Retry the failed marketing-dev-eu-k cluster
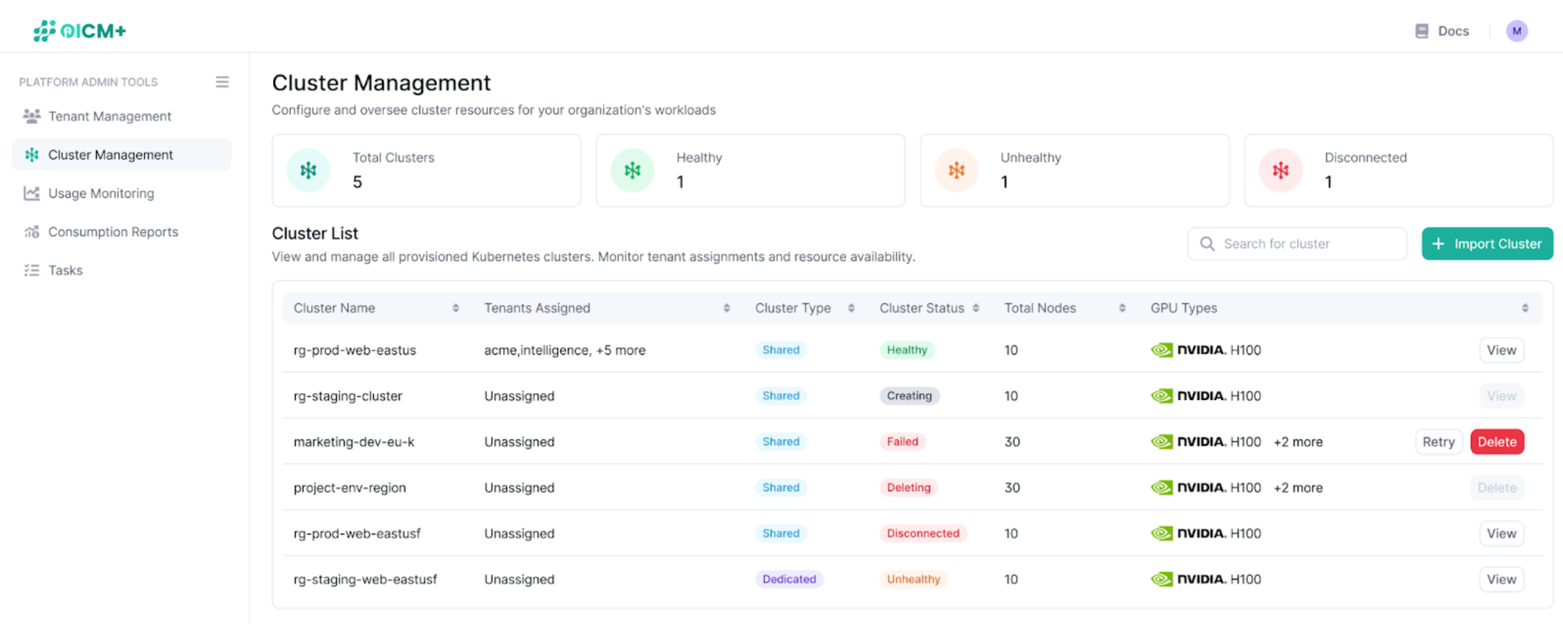Image resolution: width=1563 pixels, height=624 pixels. coord(1439,441)
